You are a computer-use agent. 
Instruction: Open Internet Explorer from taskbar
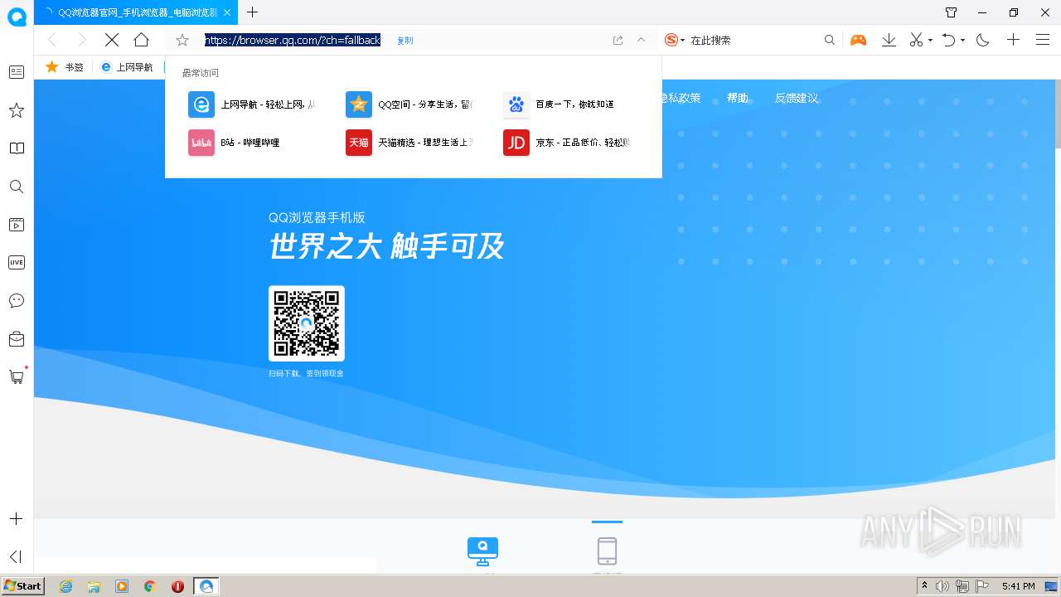pyautogui.click(x=65, y=586)
